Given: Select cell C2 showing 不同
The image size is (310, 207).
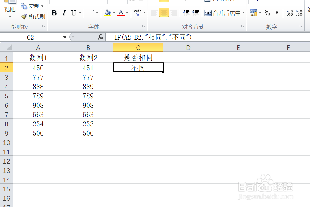Looking at the screenshot, I should coord(138,68).
